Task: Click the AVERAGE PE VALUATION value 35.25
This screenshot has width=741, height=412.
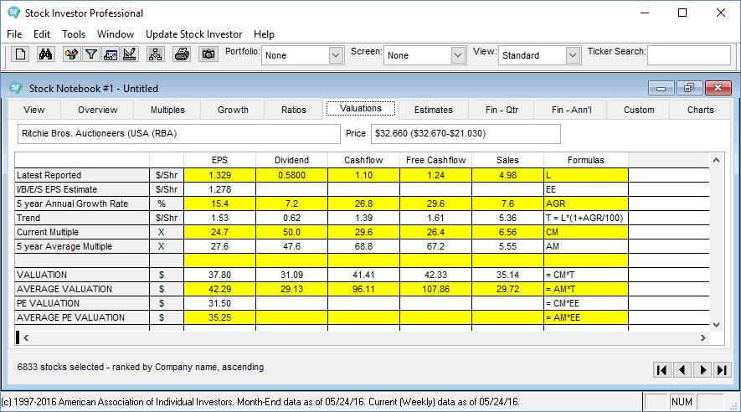Action: pos(219,317)
